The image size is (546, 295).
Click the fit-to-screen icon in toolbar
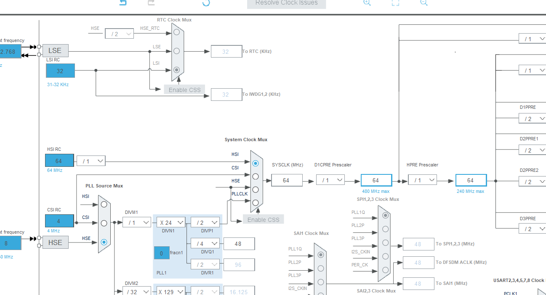click(395, 3)
